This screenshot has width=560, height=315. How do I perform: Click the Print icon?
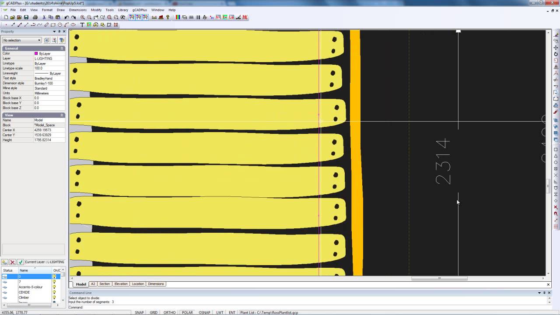(35, 17)
